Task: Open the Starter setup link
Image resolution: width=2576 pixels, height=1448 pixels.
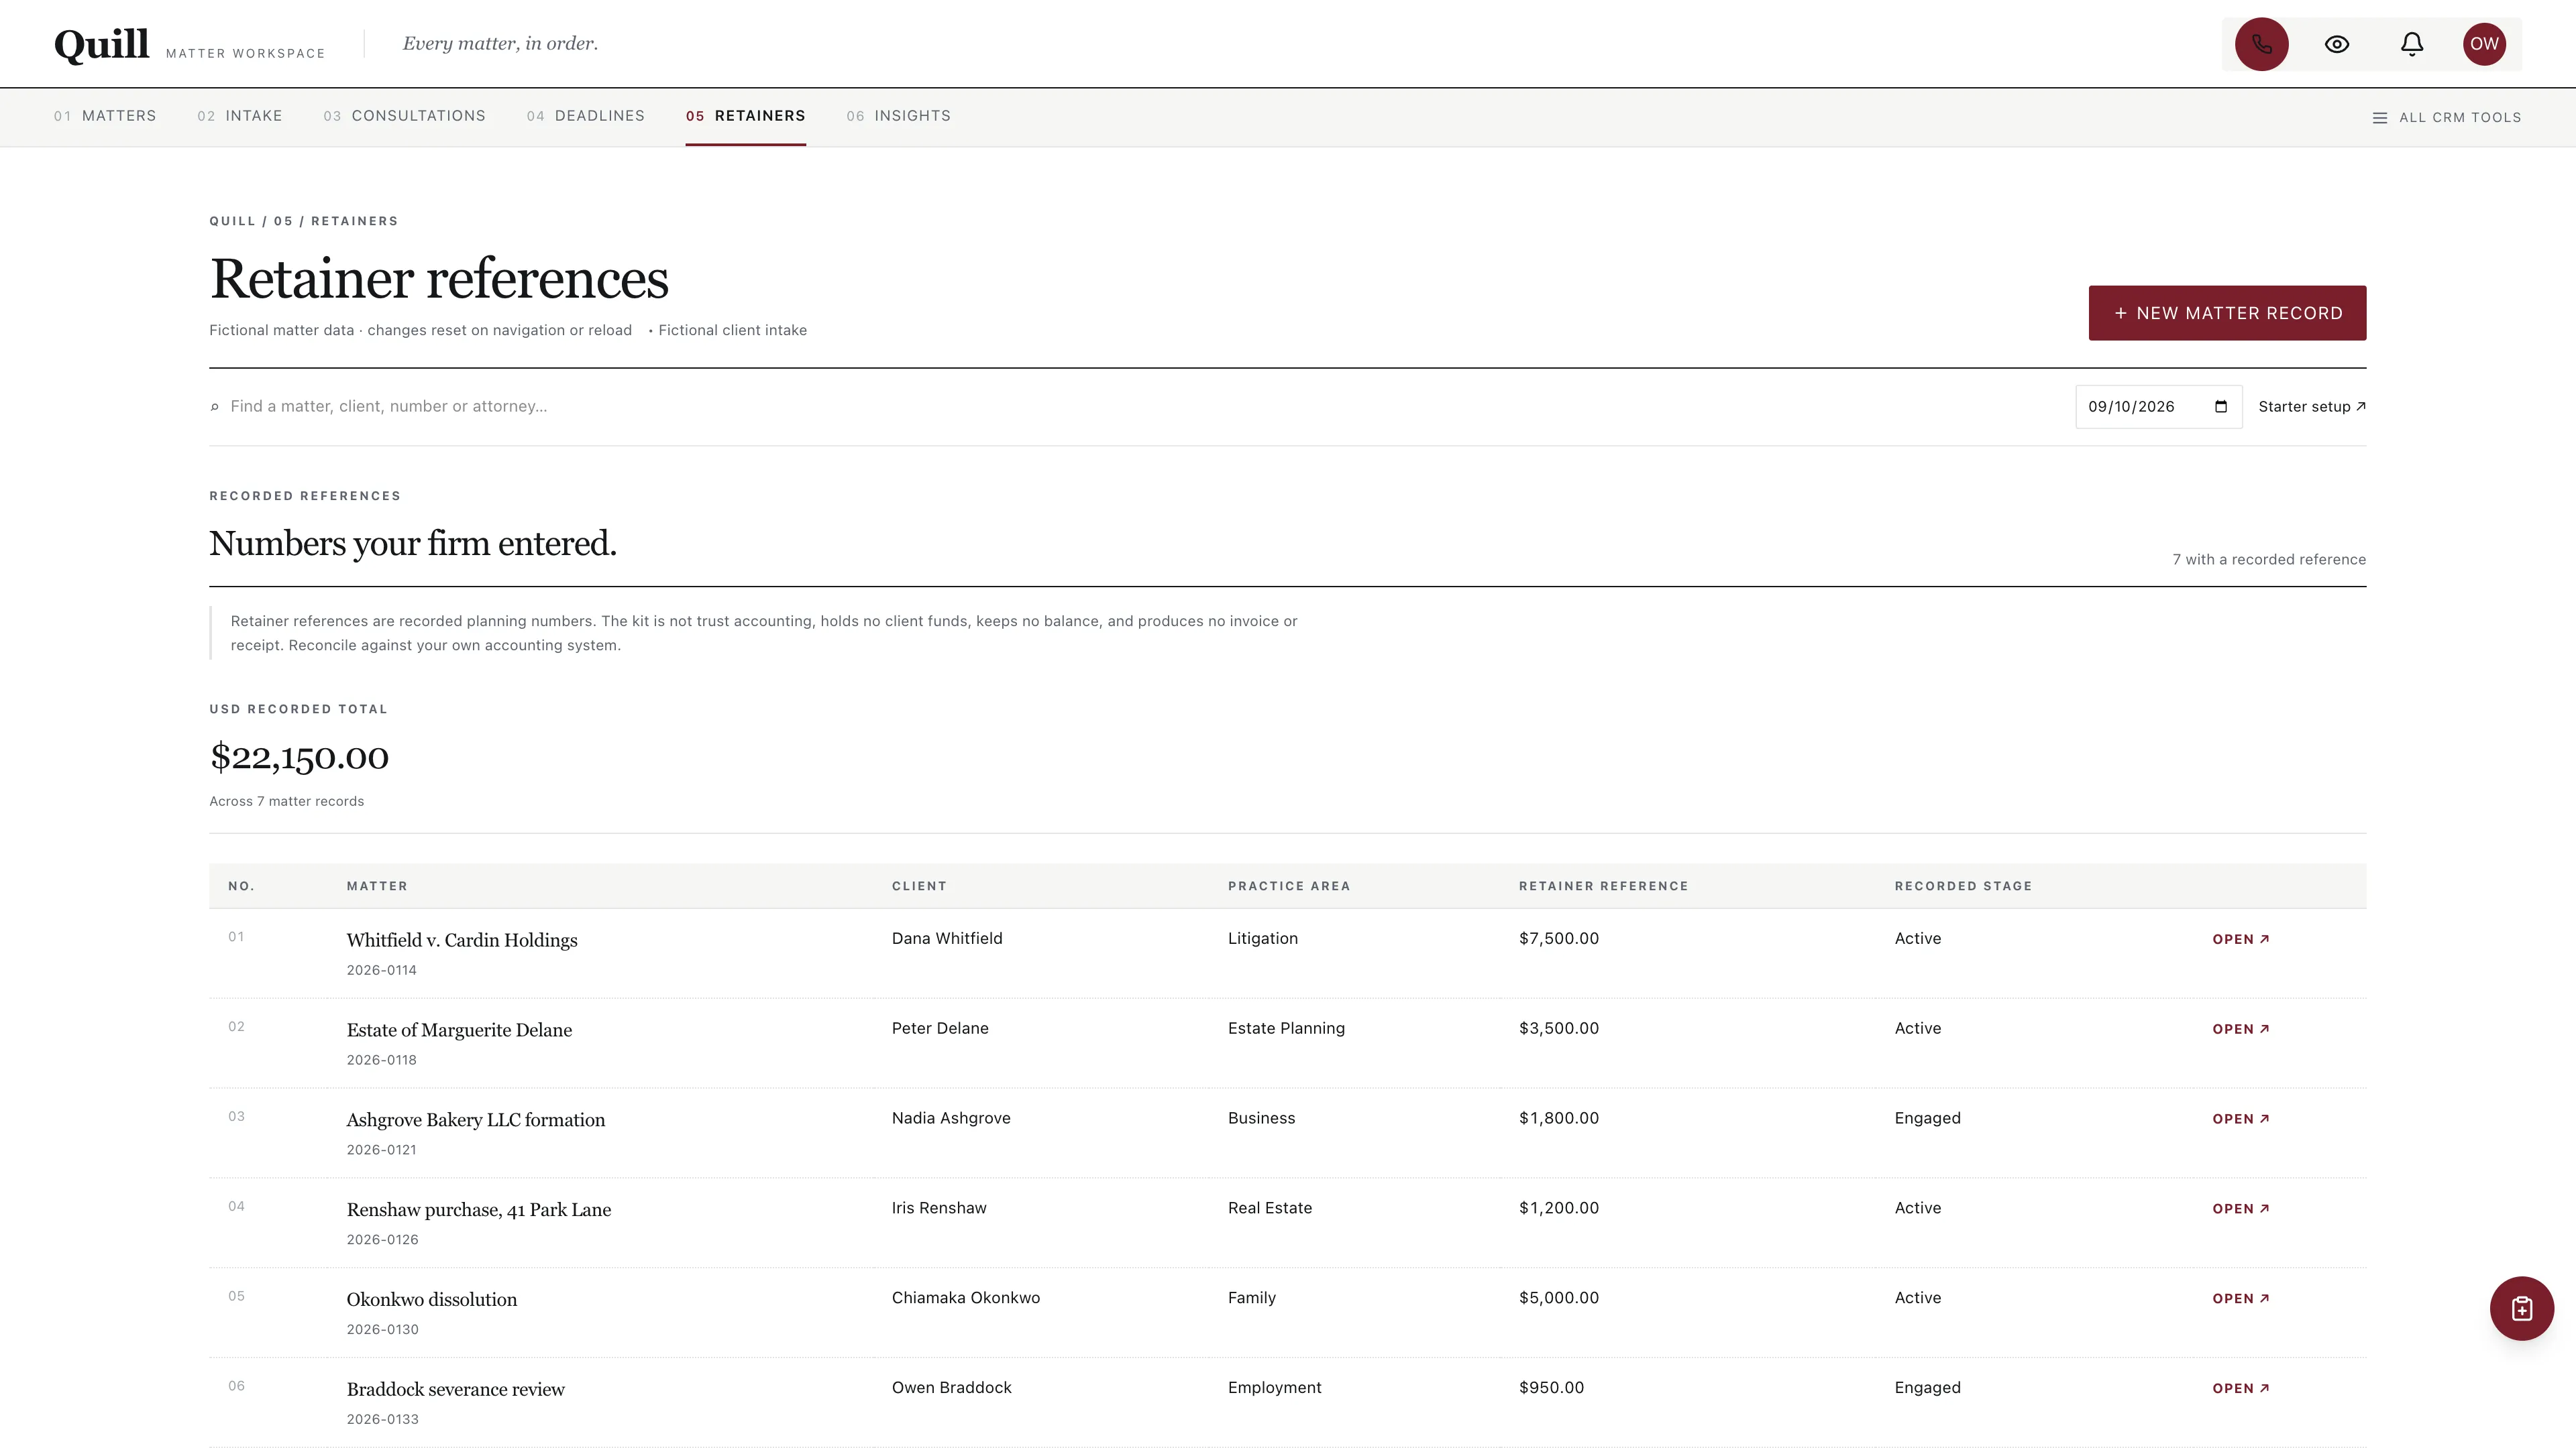Action: click(x=2311, y=407)
